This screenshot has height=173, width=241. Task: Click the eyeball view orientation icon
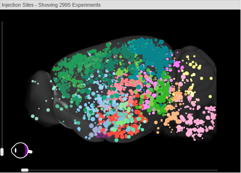[22, 150]
